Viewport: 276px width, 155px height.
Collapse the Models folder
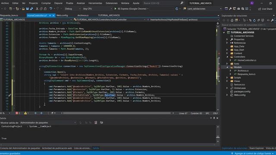click(227, 67)
